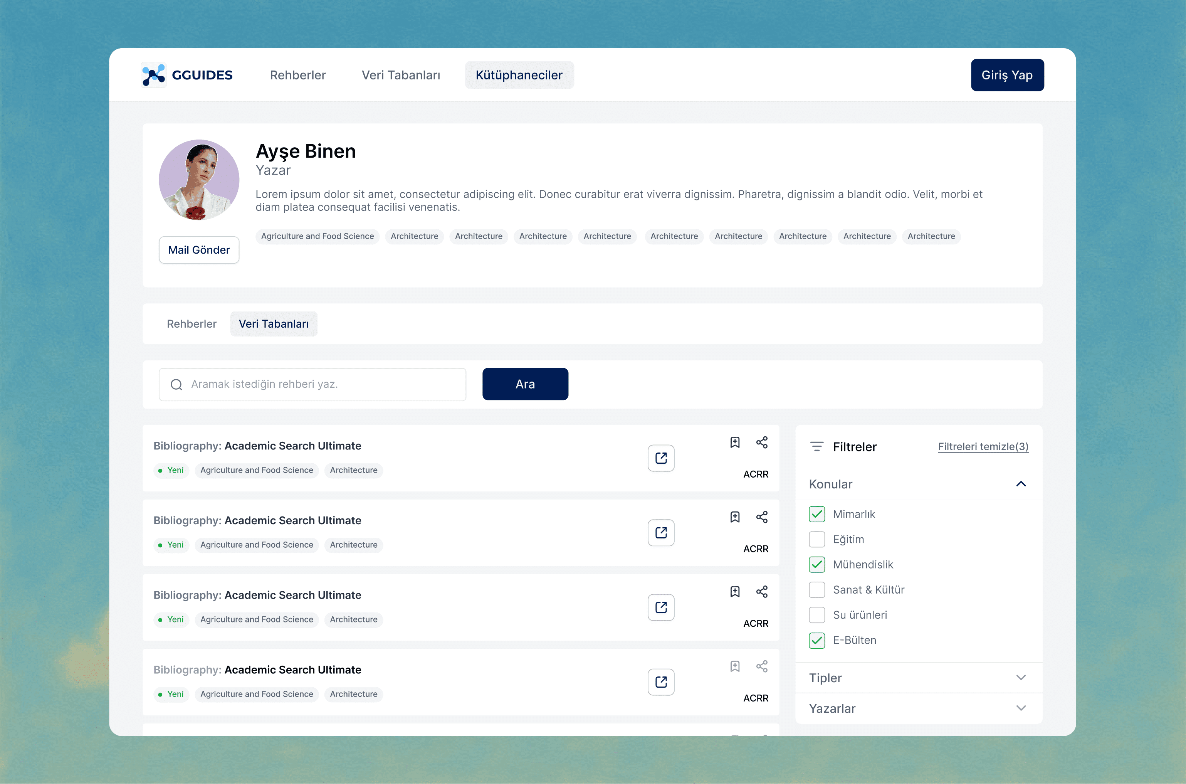Click the search magnifier icon
The image size is (1186, 784).
[x=176, y=385]
